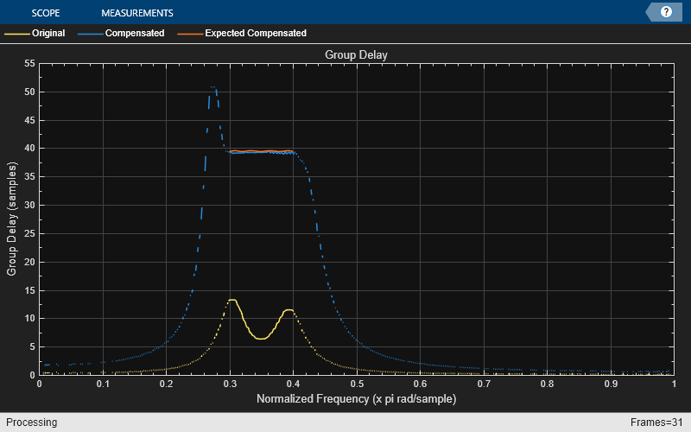Click the 55 tick on the y-axis
This screenshot has height=432, width=691.
[29, 63]
